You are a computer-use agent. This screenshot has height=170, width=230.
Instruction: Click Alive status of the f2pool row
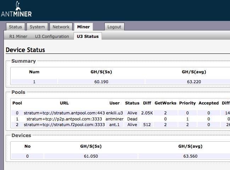(132, 125)
